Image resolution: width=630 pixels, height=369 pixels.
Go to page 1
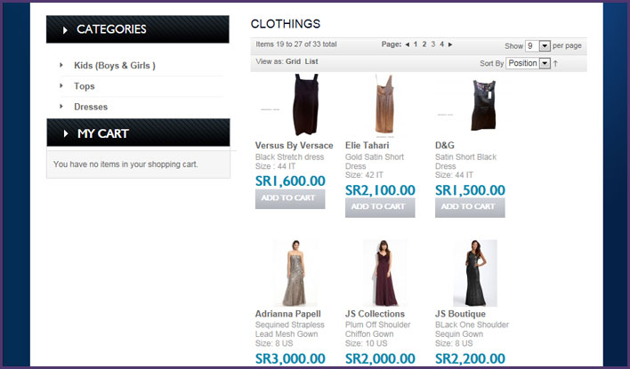pyautogui.click(x=416, y=44)
